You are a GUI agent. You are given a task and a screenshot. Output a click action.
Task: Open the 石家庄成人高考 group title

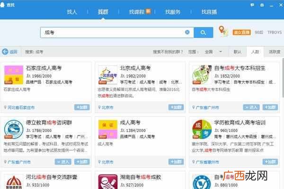click(x=44, y=68)
